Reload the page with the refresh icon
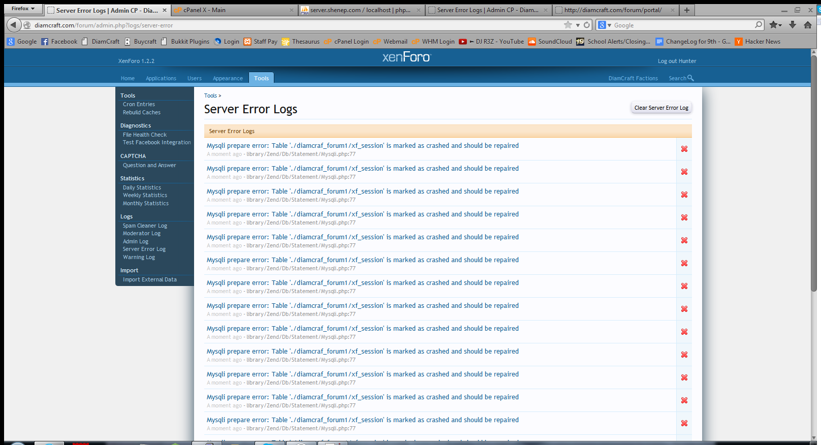821x445 pixels. pyautogui.click(x=587, y=25)
